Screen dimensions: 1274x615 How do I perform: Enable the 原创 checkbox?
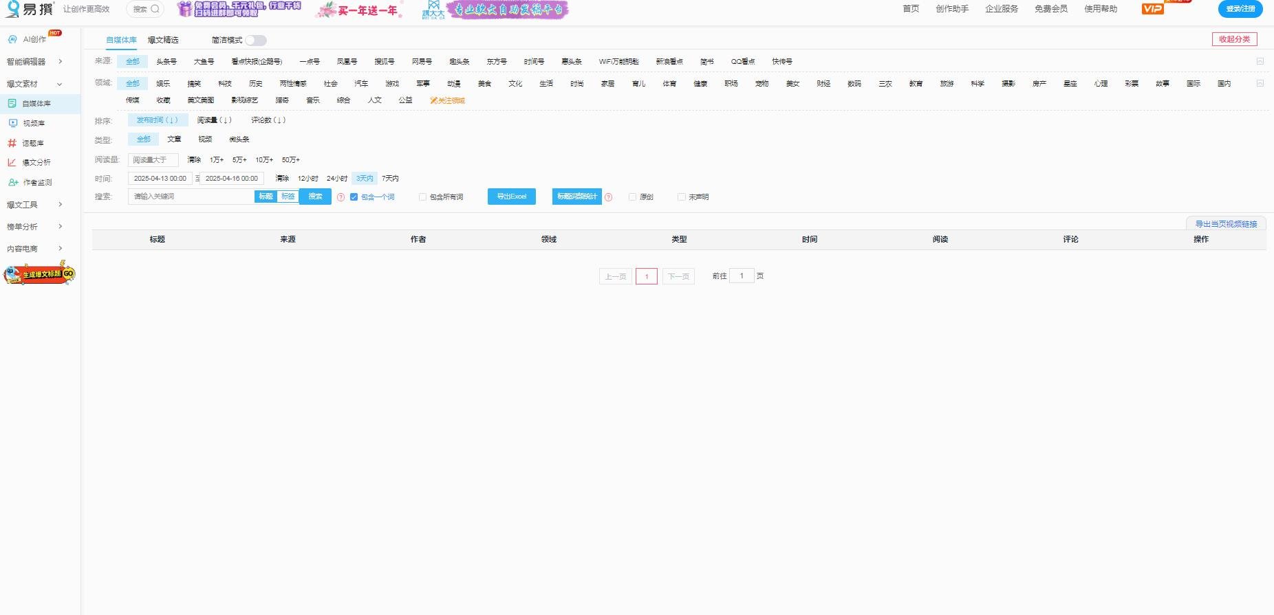tap(632, 197)
